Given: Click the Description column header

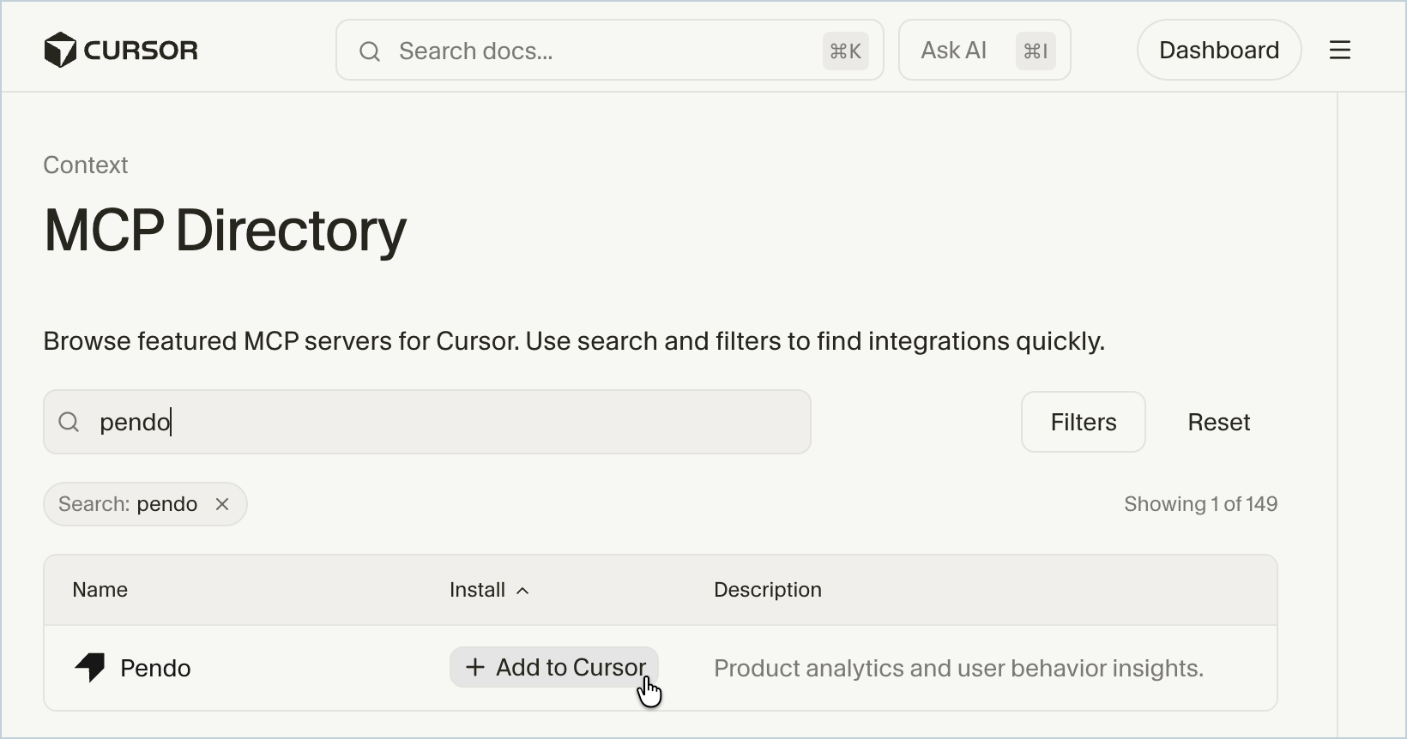Looking at the screenshot, I should [x=768, y=590].
